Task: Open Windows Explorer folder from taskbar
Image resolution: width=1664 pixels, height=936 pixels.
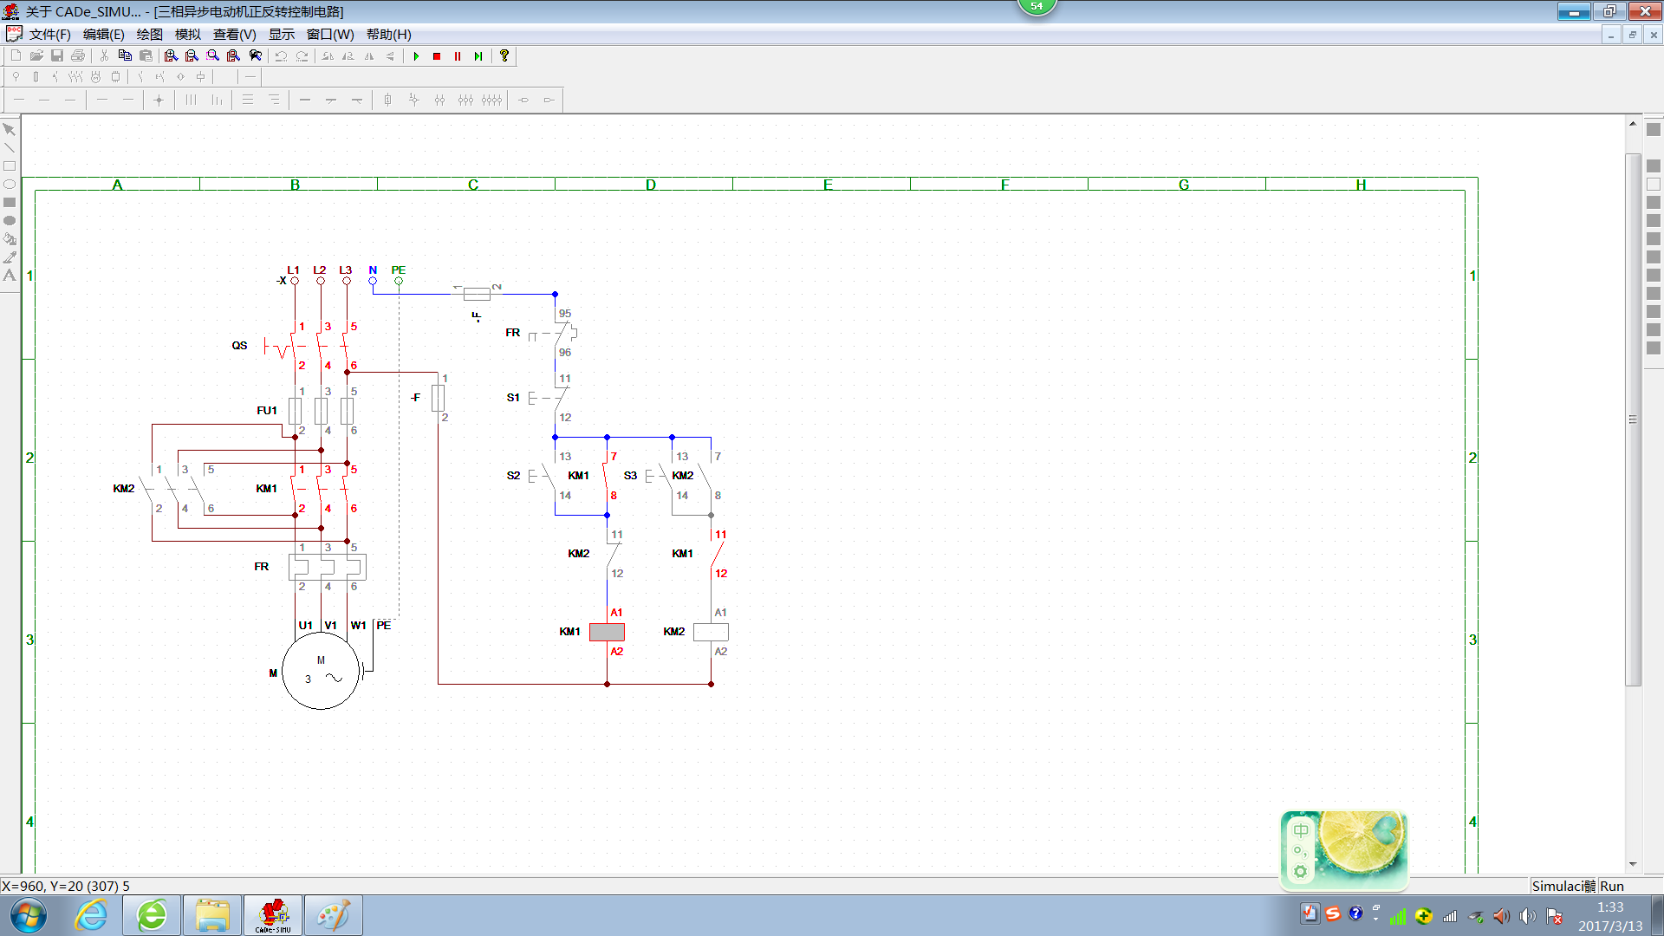Action: 212,915
